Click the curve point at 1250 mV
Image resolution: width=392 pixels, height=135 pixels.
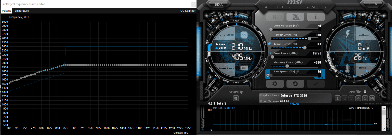[x=187, y=65]
